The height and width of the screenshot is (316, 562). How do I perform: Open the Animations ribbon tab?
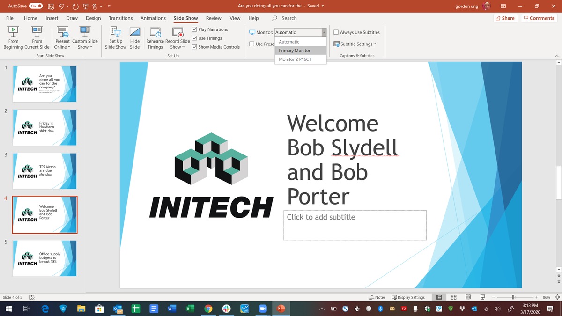153,18
